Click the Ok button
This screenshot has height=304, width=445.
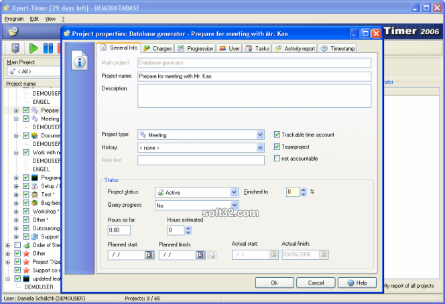click(274, 283)
